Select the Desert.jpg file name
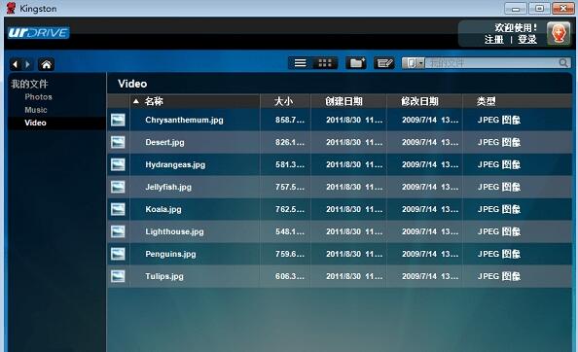Viewport: 578px width, 352px height. (164, 142)
